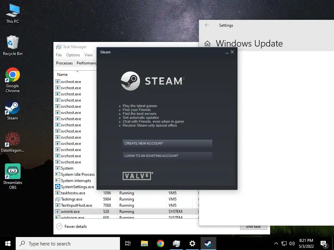The image size is (334, 250).
Task: Switch to Processes tab in Task Manager
Action: click(64, 63)
